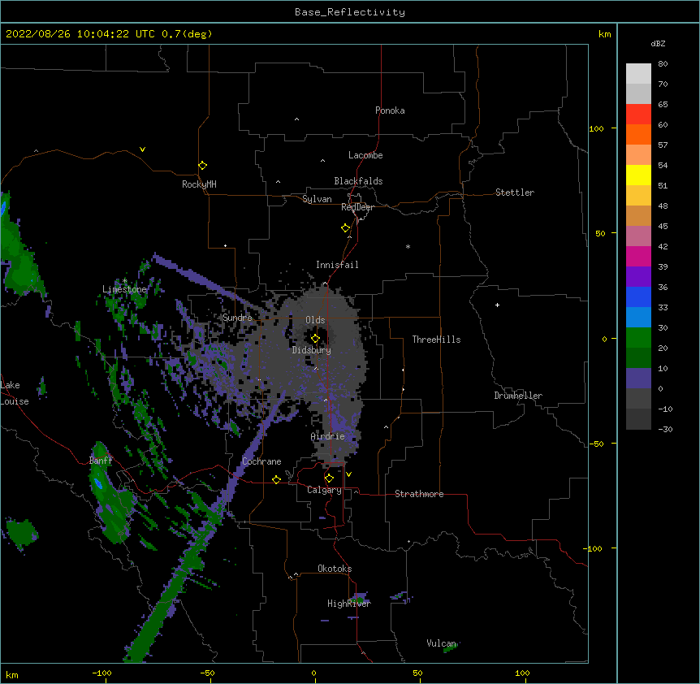700x684 pixels.
Task: Click the Blackfalds city label
Action: (358, 181)
